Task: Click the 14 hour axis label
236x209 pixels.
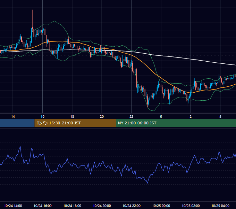Action: (x=13, y=117)
